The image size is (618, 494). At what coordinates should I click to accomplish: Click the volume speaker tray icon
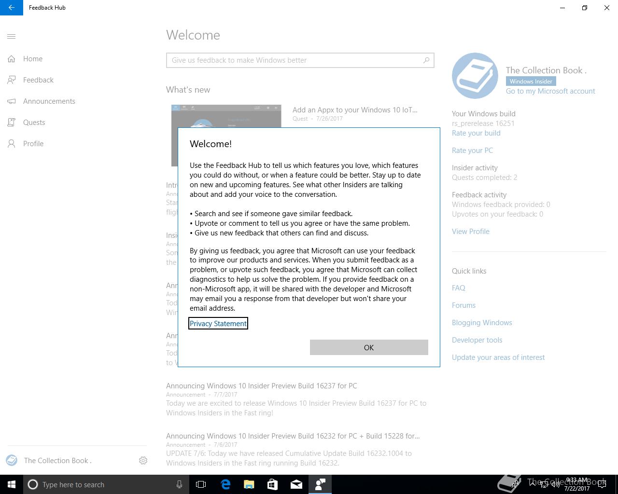pos(556,484)
